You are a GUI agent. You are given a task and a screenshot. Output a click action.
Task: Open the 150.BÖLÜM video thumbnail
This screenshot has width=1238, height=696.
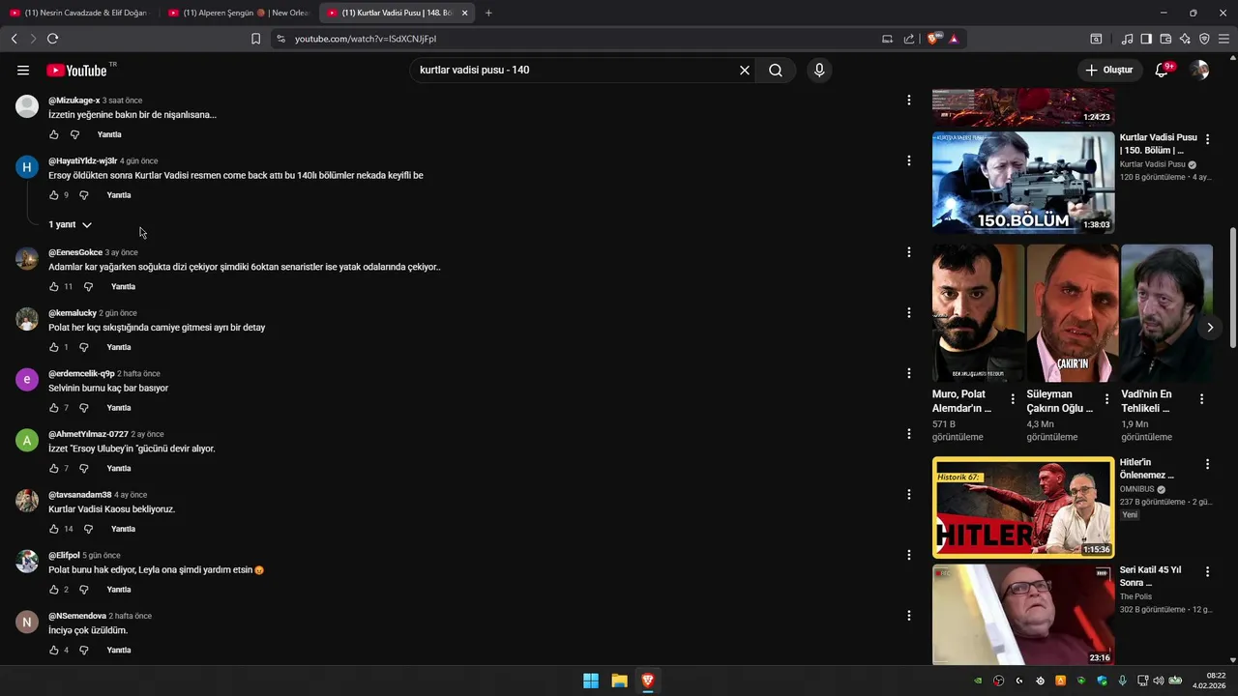(1023, 183)
